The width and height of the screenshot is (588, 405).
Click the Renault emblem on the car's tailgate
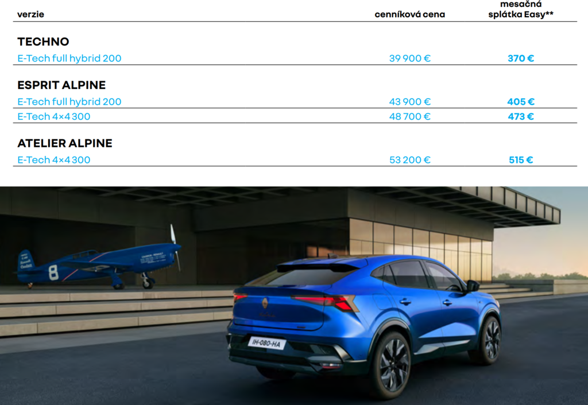point(265,303)
